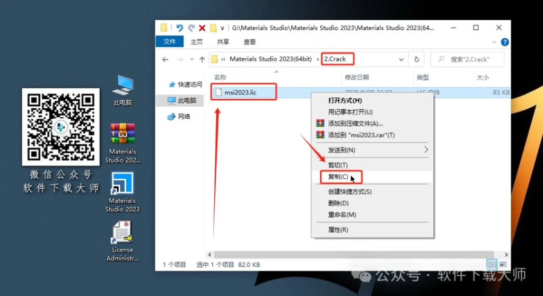This screenshot has width=543, height=296.
Task: Minimize the Explorer window
Action: (453, 28)
